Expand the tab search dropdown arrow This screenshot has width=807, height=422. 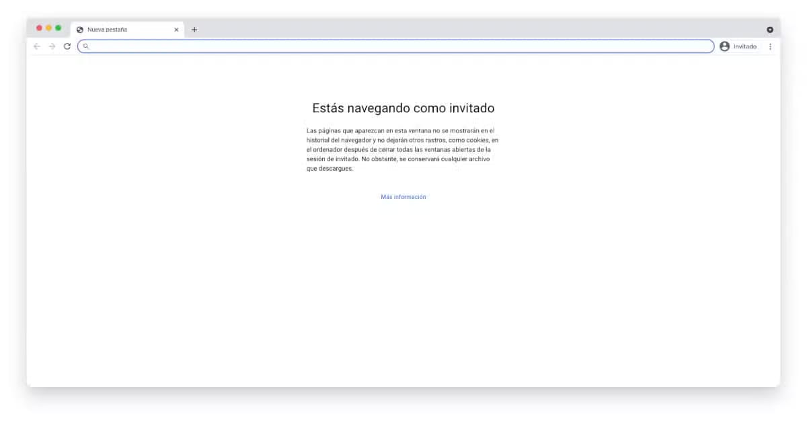point(769,30)
